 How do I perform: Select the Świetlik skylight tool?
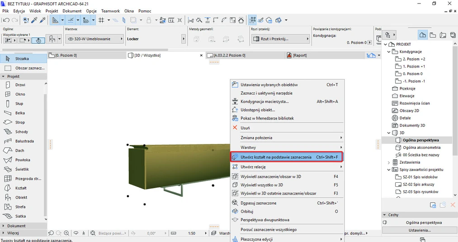coord(22,169)
